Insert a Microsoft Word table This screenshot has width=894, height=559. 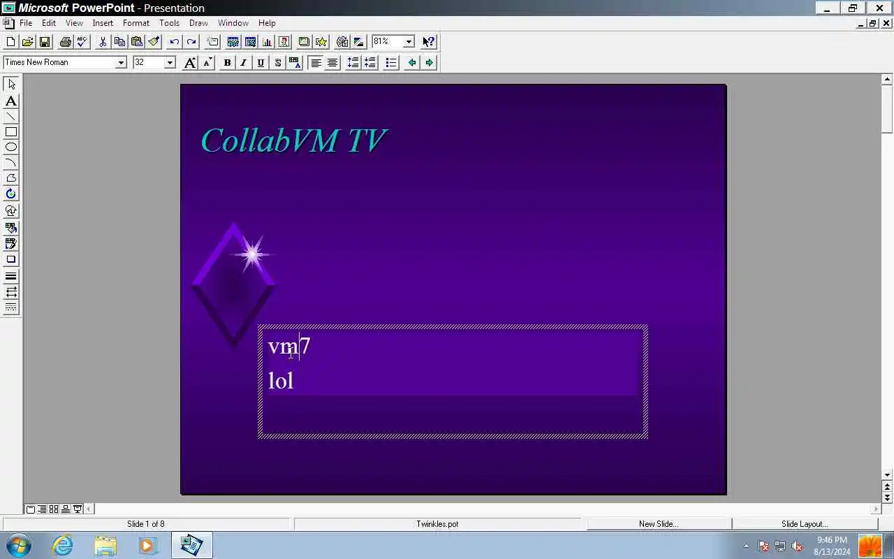pos(233,42)
